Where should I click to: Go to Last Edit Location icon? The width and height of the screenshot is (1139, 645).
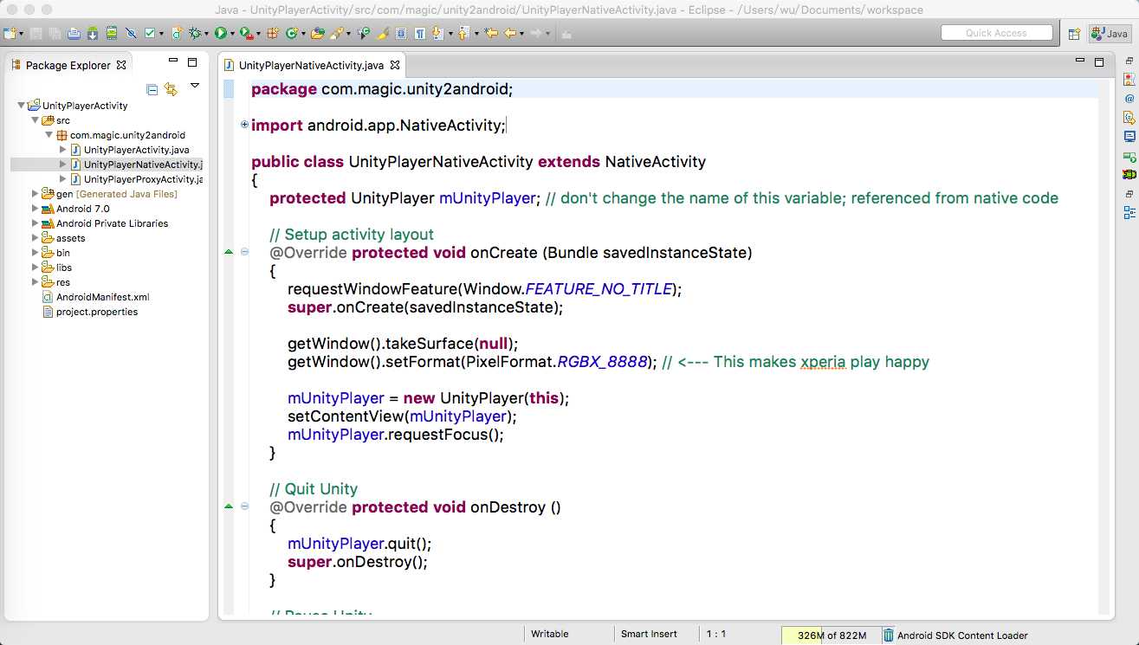(491, 33)
